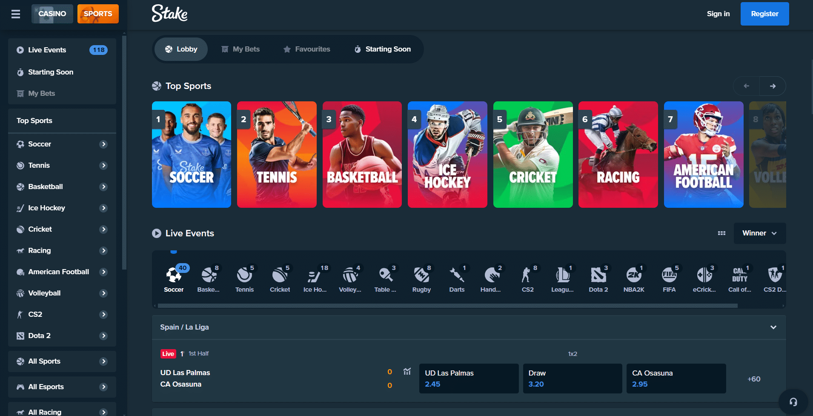Expand Volleyball in the sidebar

(x=103, y=293)
